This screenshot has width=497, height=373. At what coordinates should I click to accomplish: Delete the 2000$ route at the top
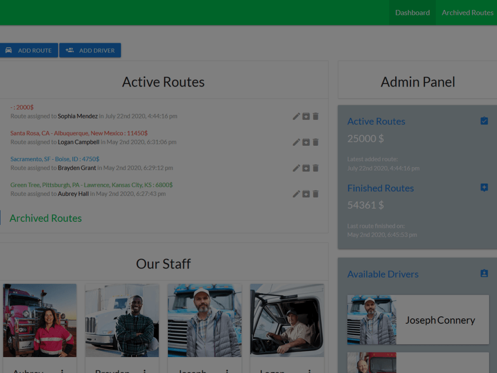click(x=316, y=116)
